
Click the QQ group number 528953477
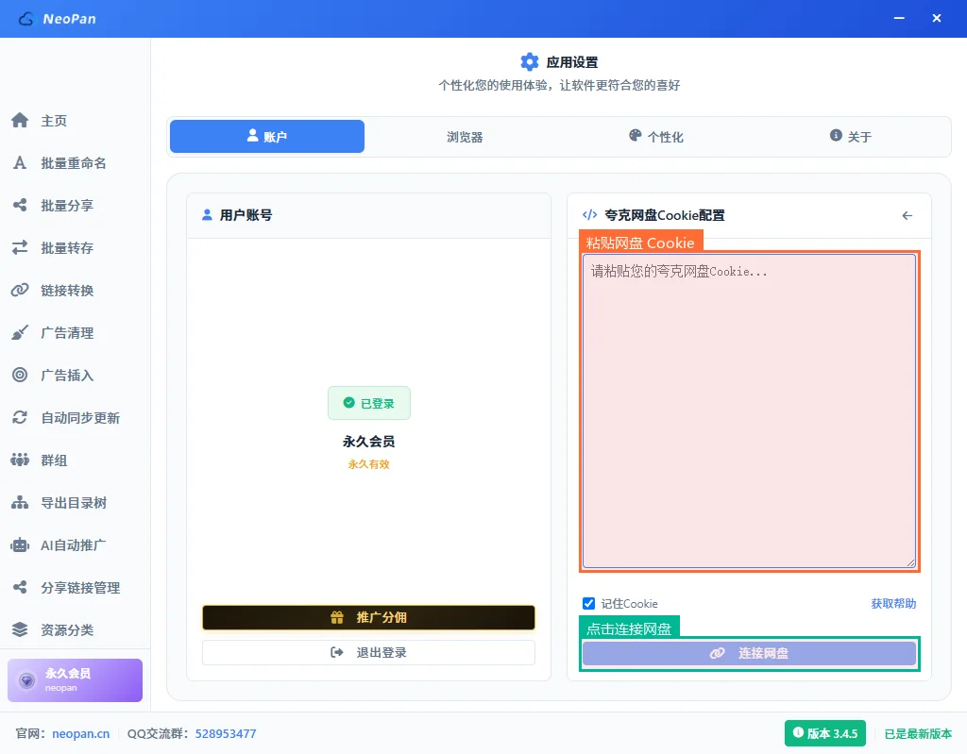coord(226,733)
